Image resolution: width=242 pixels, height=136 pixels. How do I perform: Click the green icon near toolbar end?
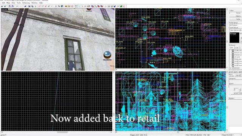click(121, 6)
